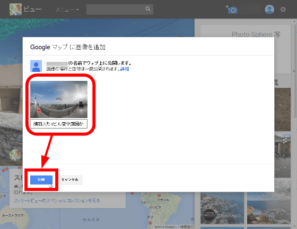Open the Ribbon No.9 photo thumbnail
297x229 pixels.
tap(222, 208)
